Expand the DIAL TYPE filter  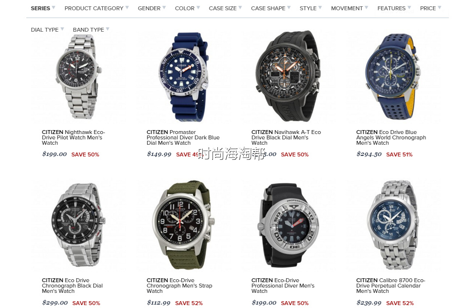tap(47, 30)
